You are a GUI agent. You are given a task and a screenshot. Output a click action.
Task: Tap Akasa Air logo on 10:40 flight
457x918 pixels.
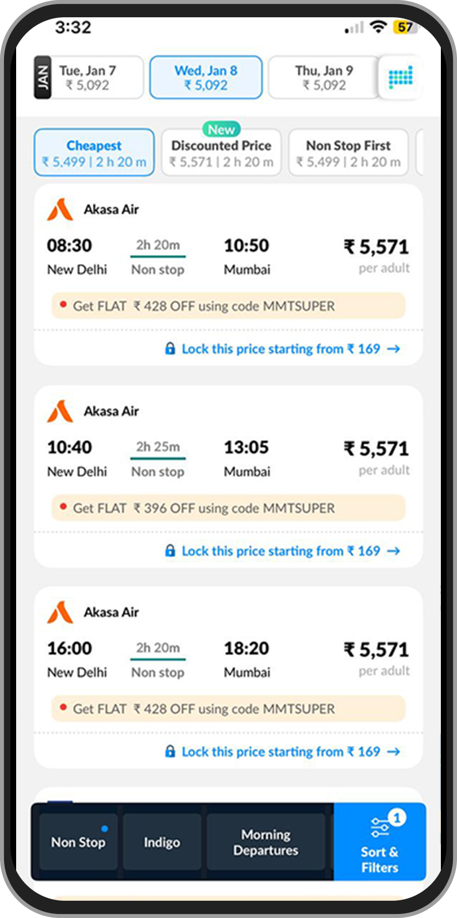pyautogui.click(x=60, y=411)
